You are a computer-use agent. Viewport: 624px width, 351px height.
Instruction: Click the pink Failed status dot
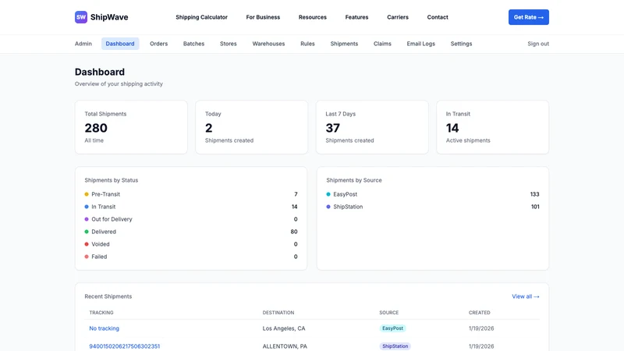87,257
